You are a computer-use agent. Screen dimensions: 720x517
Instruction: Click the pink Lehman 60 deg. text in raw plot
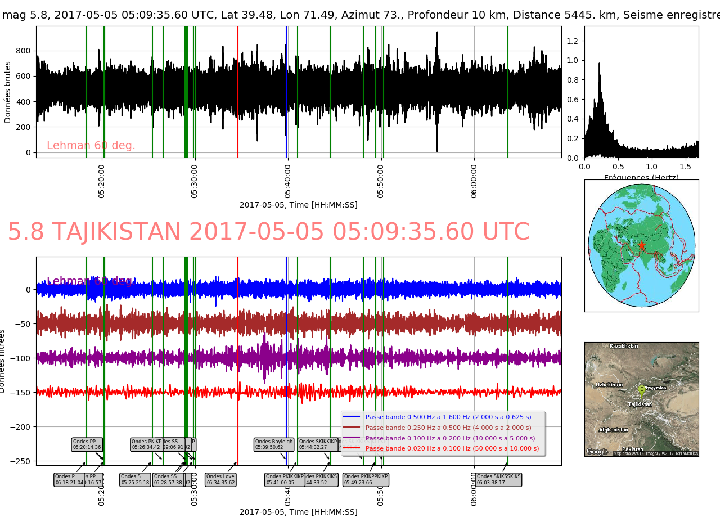click(x=91, y=146)
